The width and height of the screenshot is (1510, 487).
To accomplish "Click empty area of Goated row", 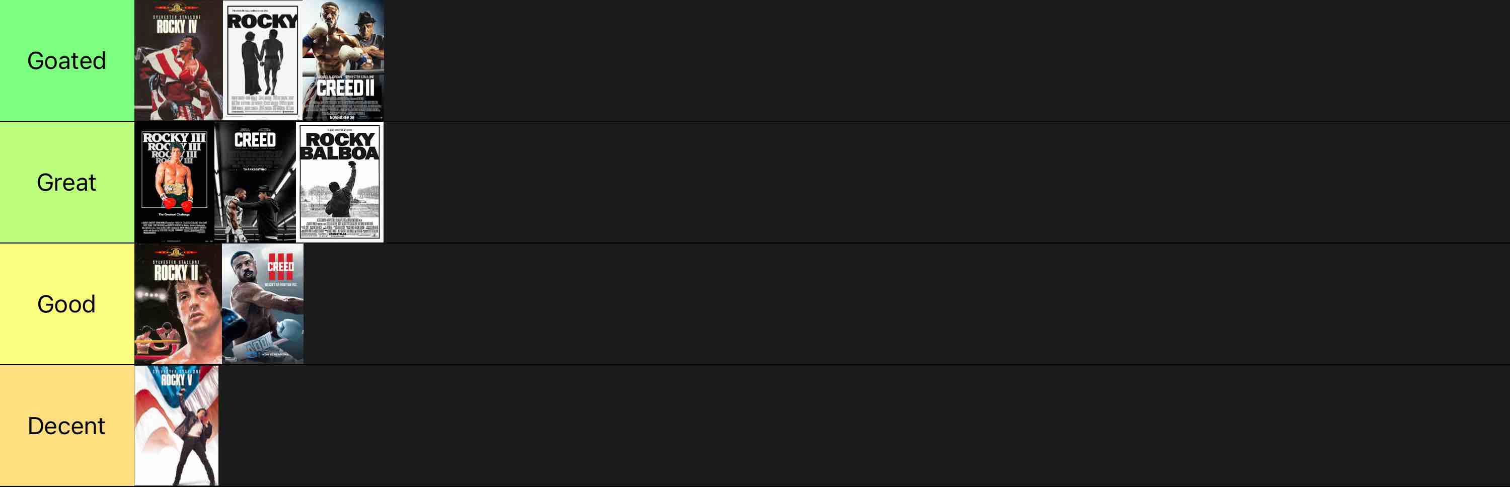I will pos(947,60).
